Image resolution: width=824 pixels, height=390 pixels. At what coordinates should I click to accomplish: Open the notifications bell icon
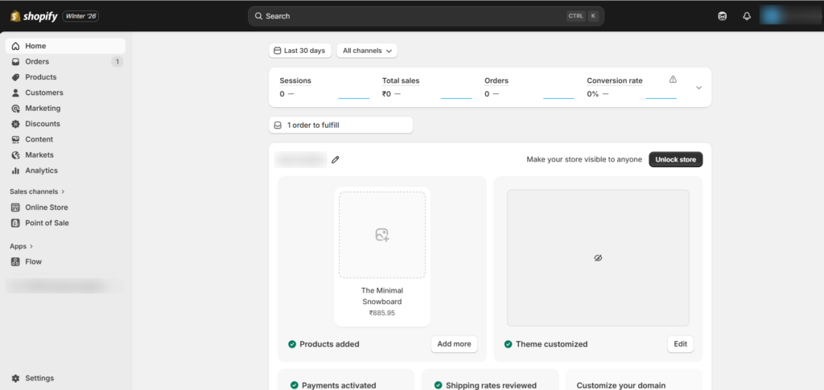coord(747,16)
